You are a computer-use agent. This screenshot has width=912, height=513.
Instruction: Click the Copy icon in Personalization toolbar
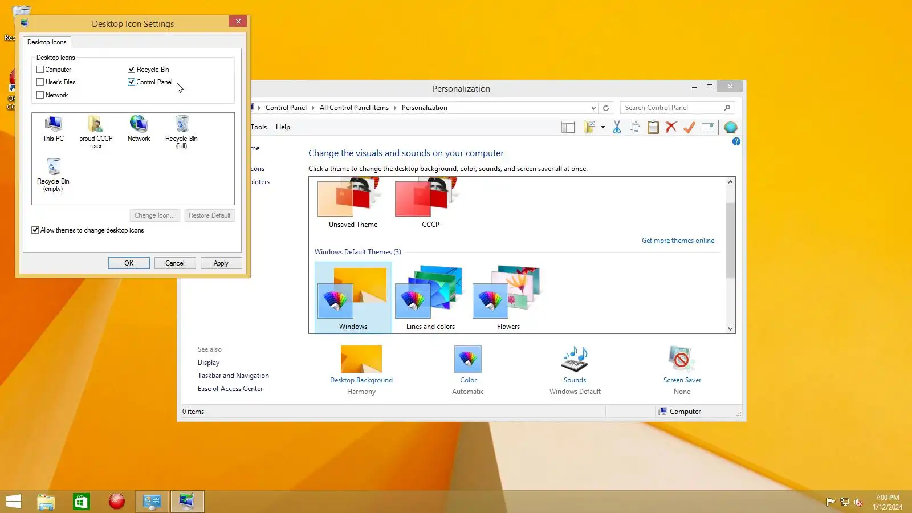[634, 127]
